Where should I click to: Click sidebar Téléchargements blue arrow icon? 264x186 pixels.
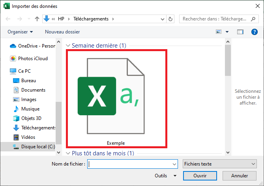[x=16, y=128]
